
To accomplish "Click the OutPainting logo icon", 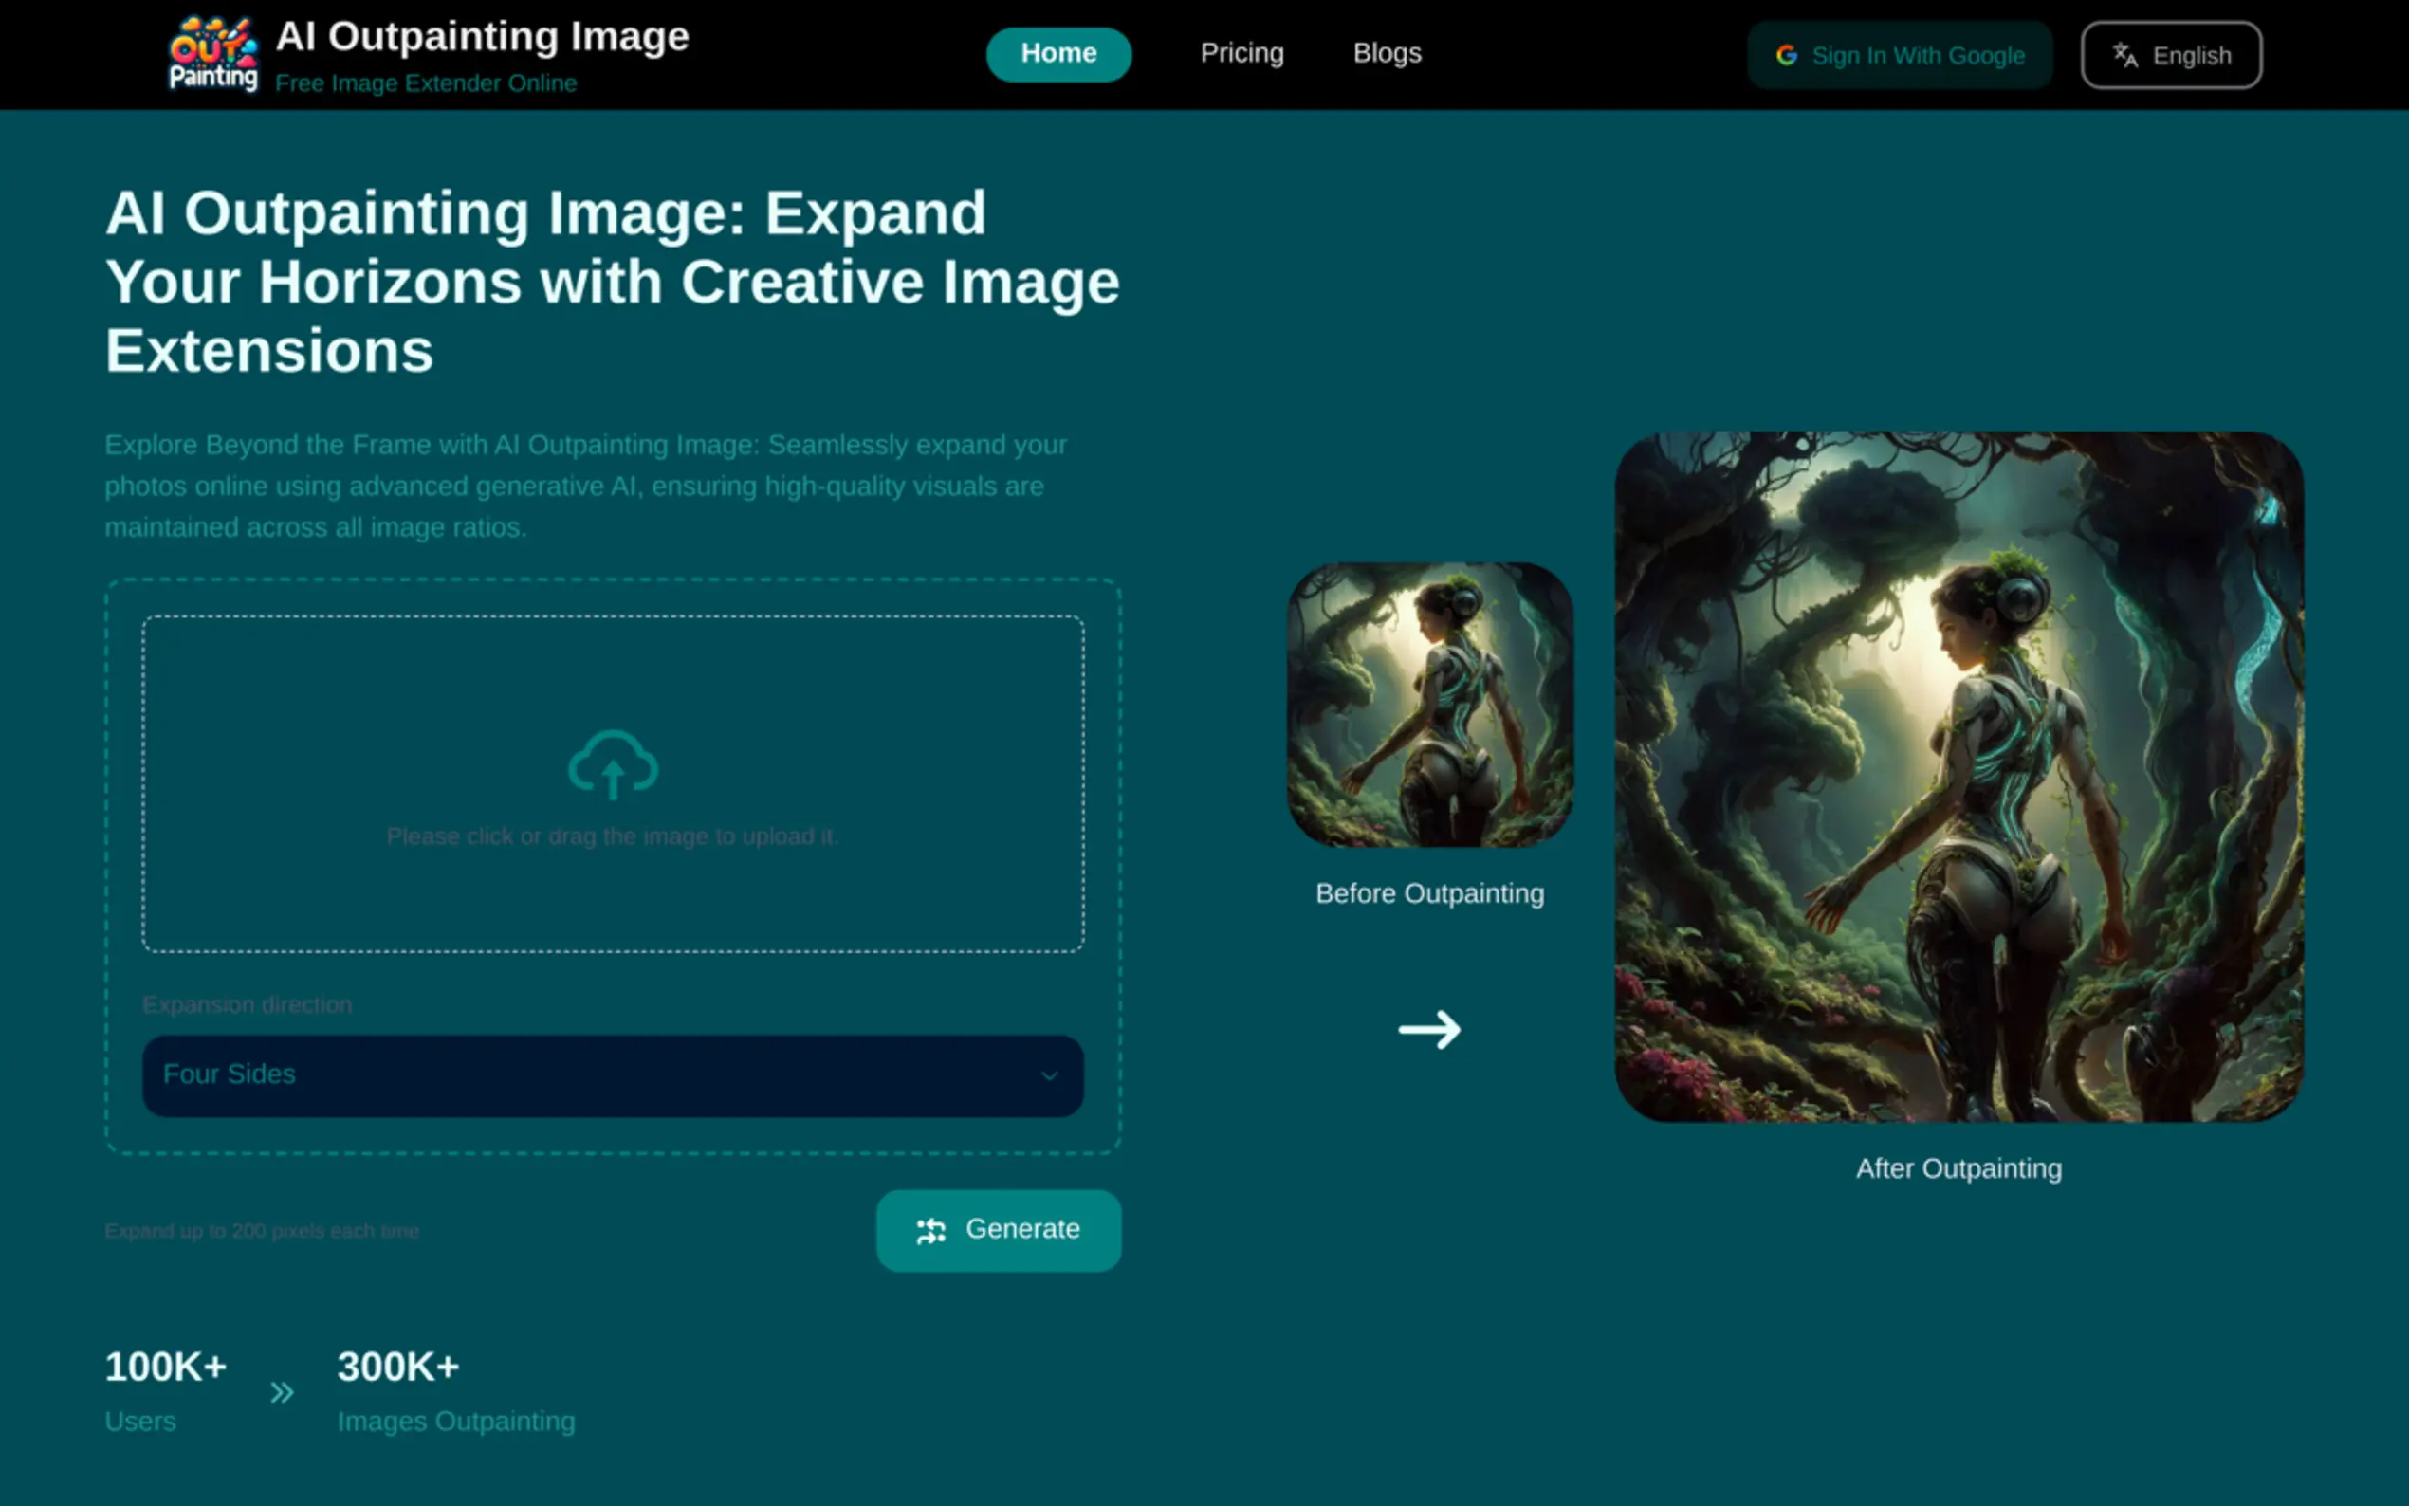I will (x=213, y=55).
